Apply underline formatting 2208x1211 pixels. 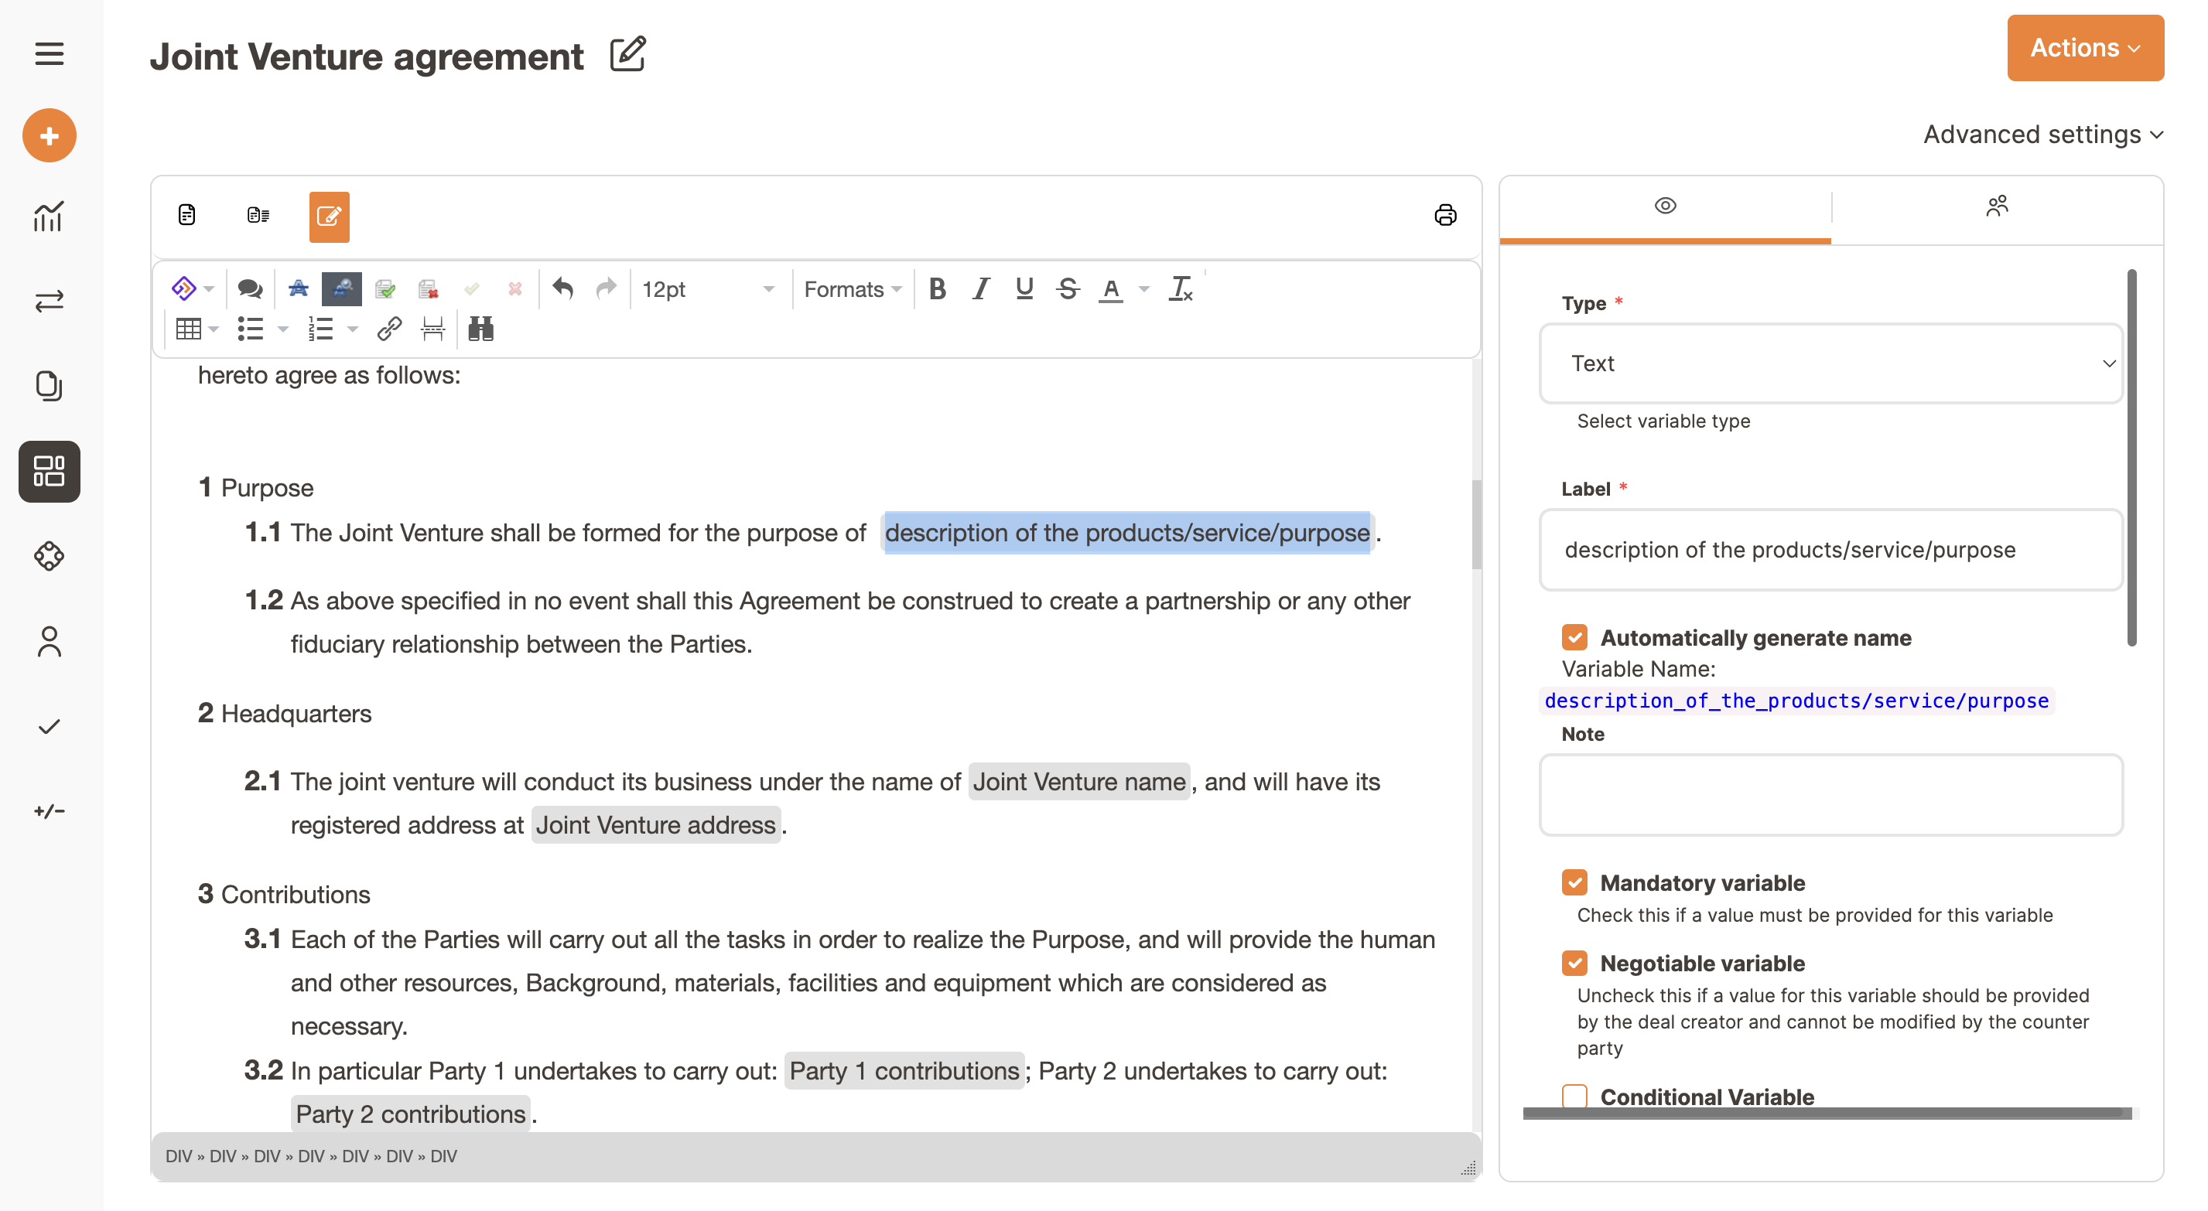[1024, 288]
